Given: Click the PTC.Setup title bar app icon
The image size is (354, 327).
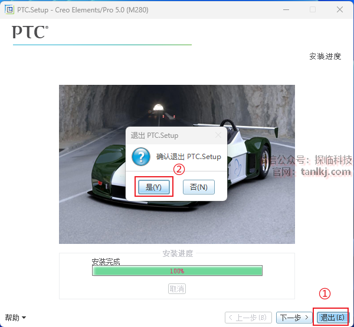Looking at the screenshot, I should pos(9,9).
